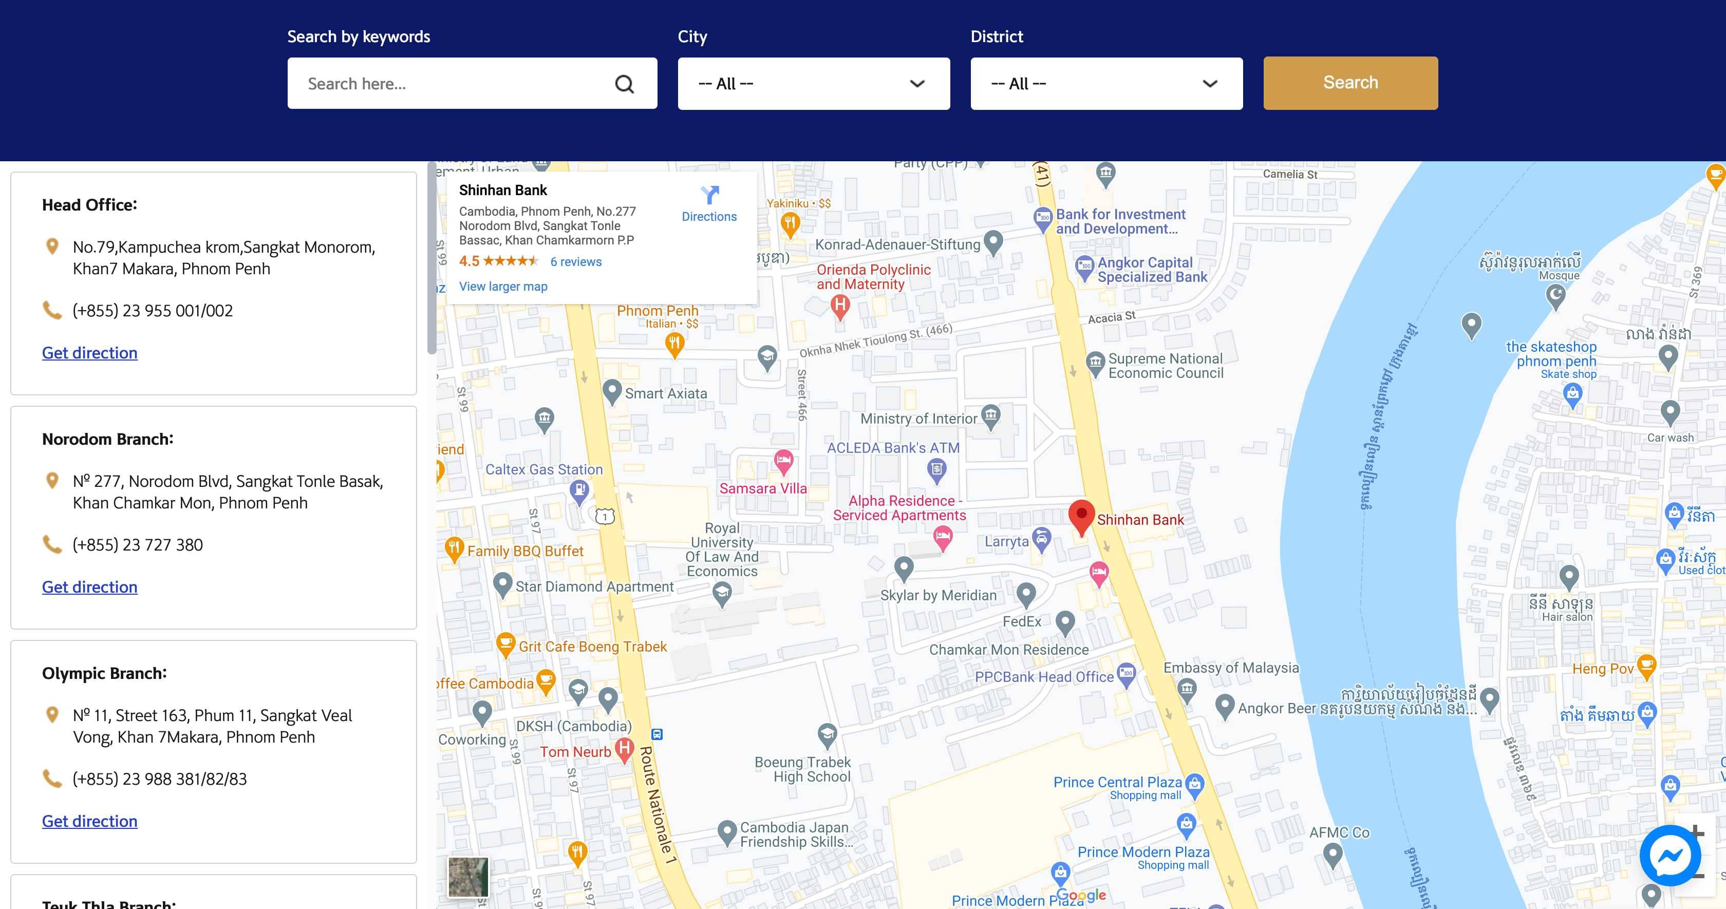Click the 6 reviews link
This screenshot has width=1726, height=909.
point(575,262)
